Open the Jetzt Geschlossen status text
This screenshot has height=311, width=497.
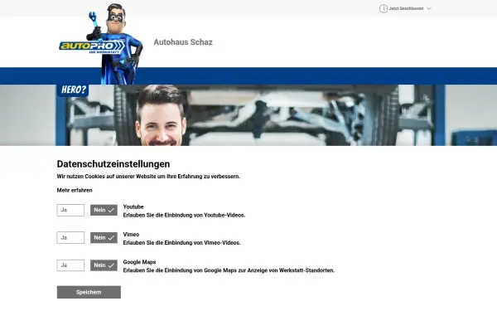tap(406, 8)
